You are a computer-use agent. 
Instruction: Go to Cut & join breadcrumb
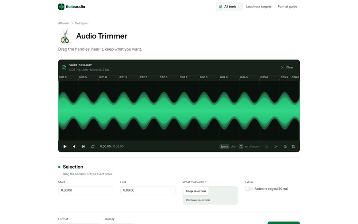(x=82, y=23)
